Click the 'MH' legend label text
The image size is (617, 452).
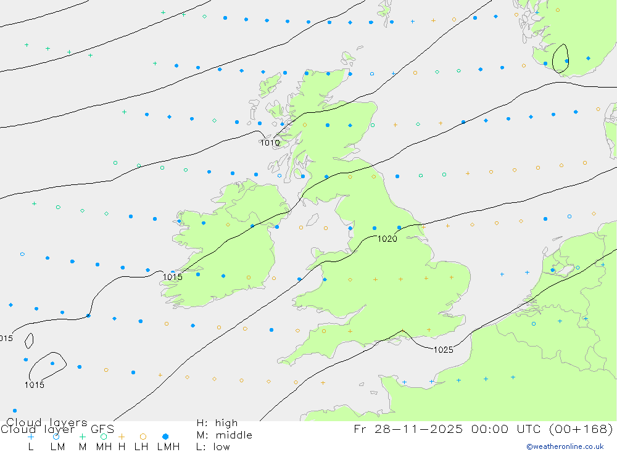pyautogui.click(x=104, y=447)
